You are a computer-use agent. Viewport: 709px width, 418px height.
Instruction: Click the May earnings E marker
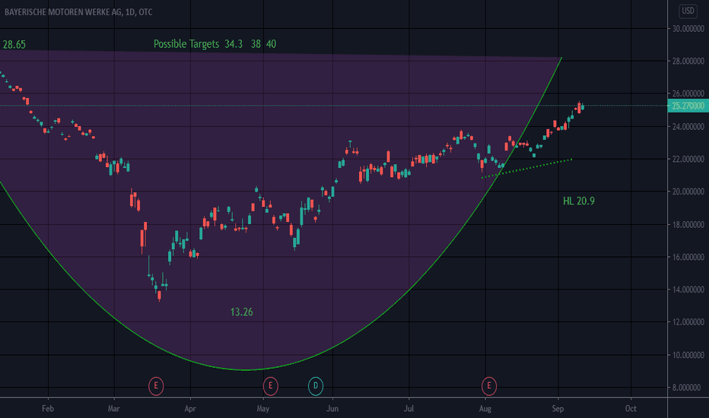pyautogui.click(x=270, y=386)
